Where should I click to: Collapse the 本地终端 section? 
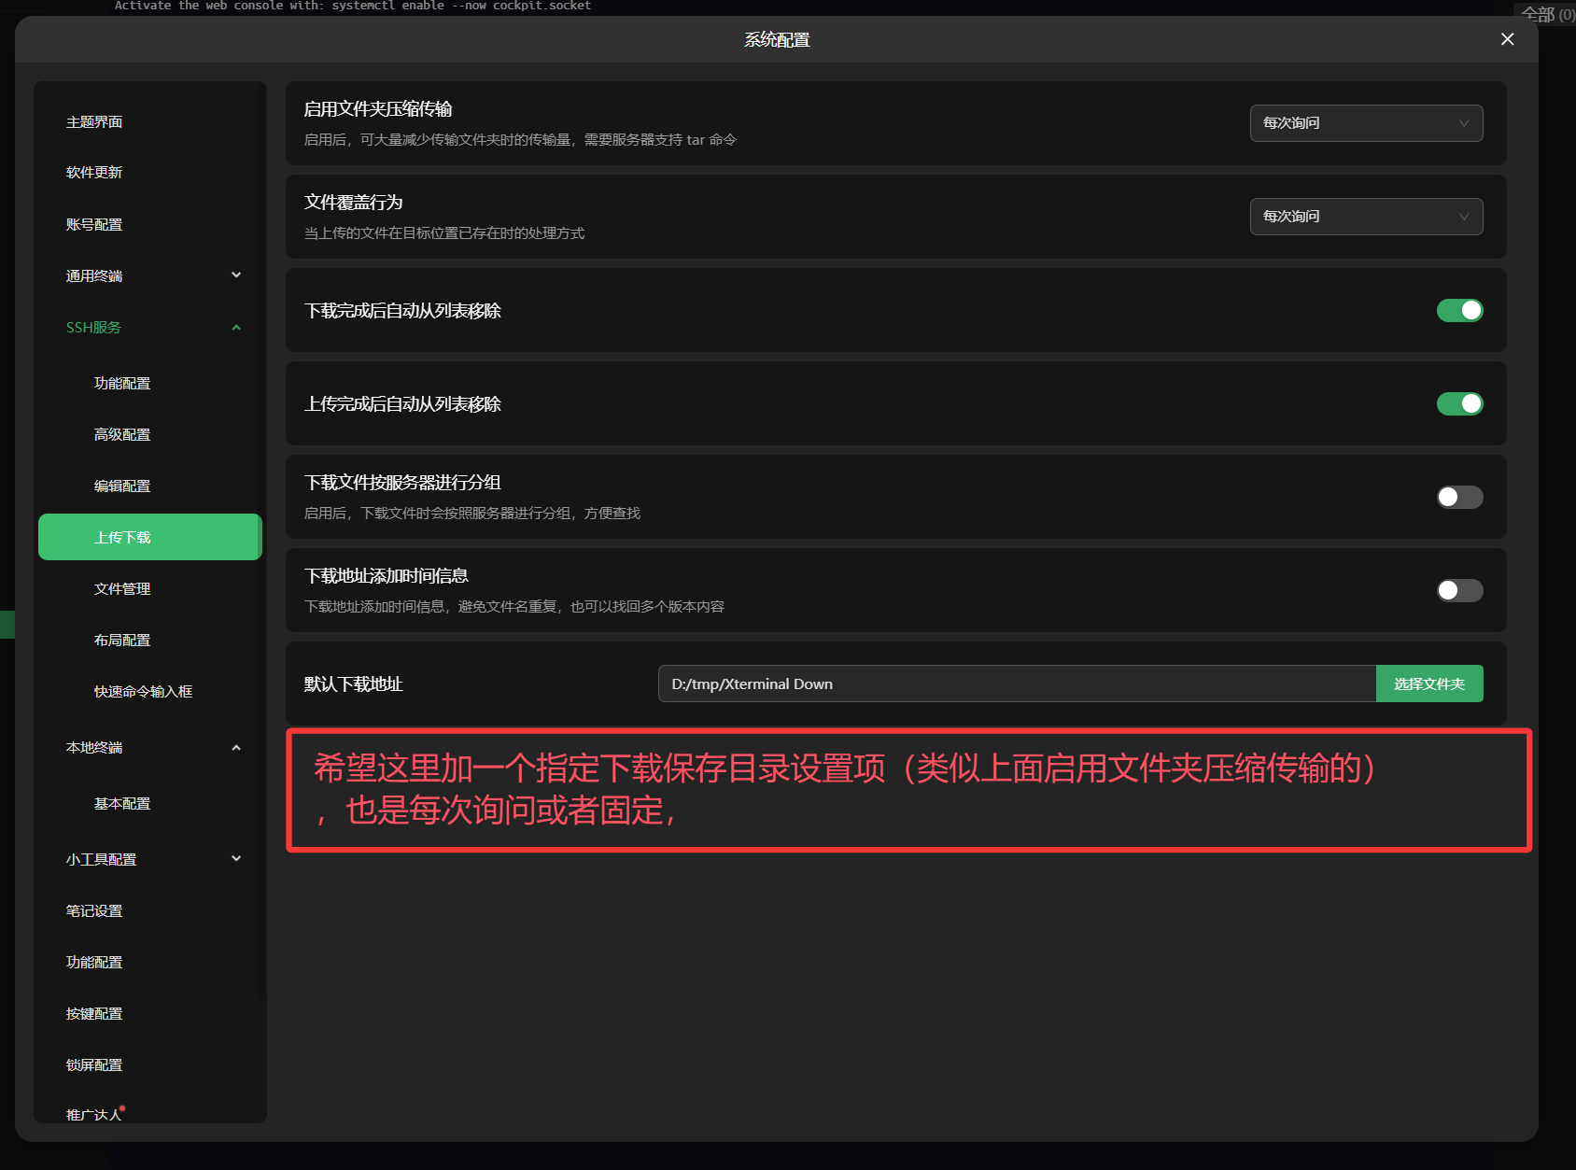[149, 747]
